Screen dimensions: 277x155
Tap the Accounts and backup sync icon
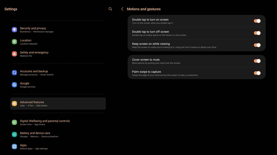click(14, 73)
